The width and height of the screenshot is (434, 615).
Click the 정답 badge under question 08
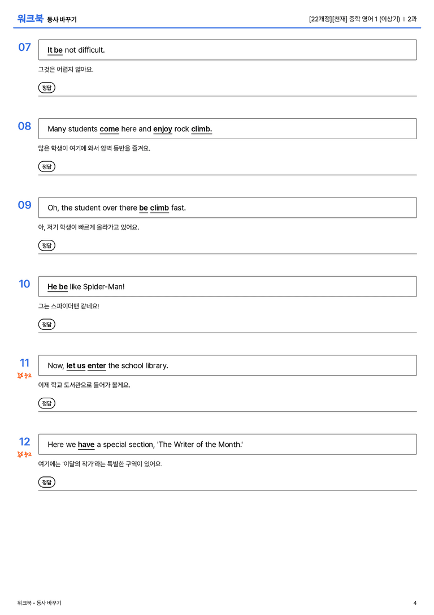click(x=46, y=166)
